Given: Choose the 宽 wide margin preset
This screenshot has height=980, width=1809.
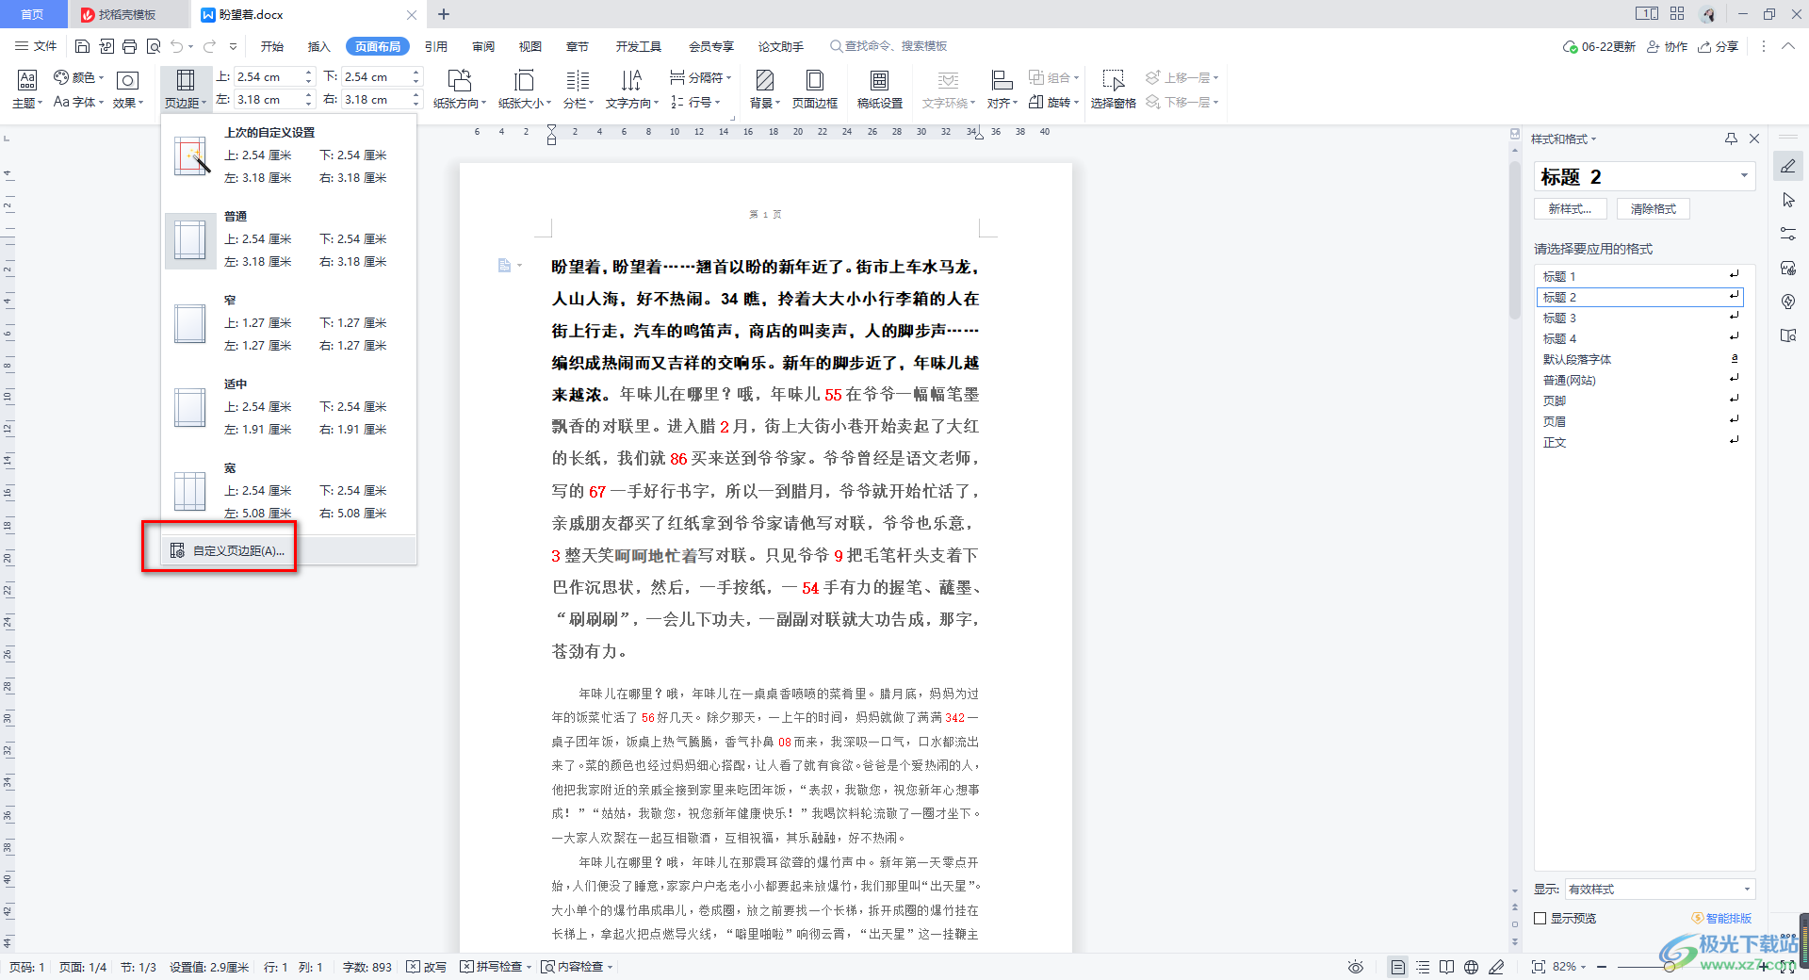Looking at the screenshot, I should (288, 492).
